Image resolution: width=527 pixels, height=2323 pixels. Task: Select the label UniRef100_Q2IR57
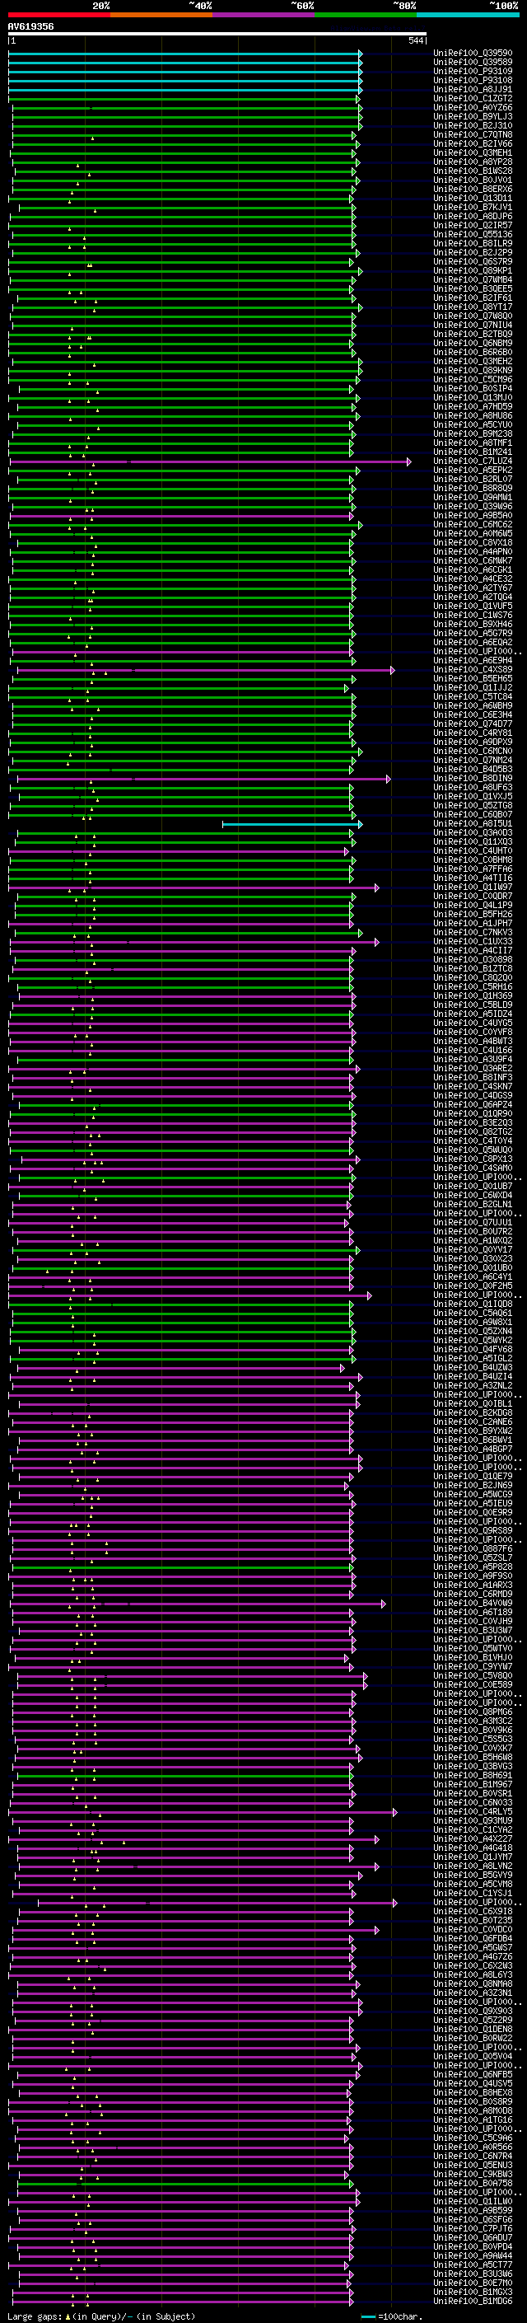coord(473,226)
